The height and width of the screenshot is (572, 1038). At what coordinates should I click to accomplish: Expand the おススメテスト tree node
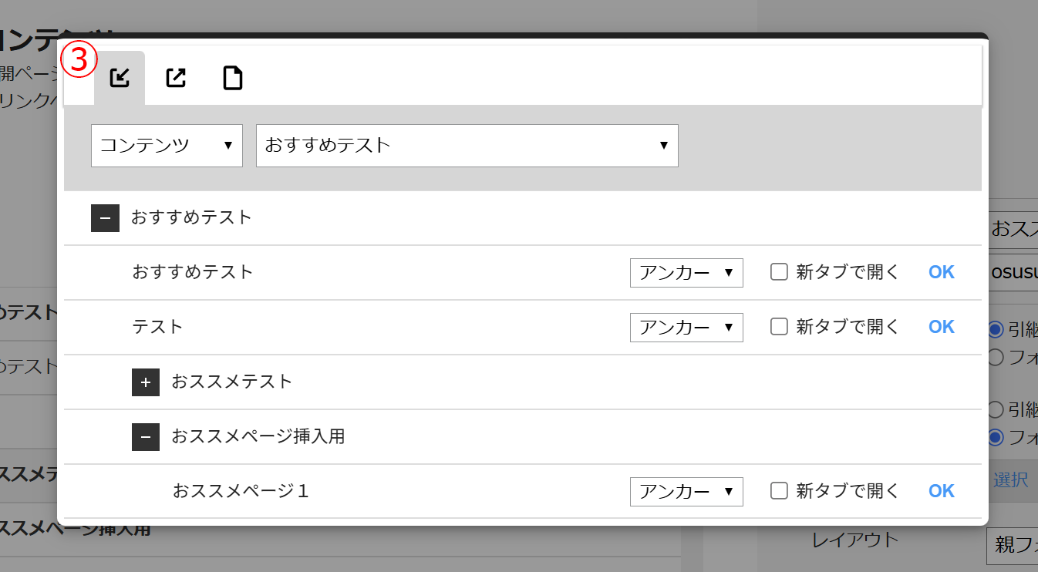coord(146,382)
